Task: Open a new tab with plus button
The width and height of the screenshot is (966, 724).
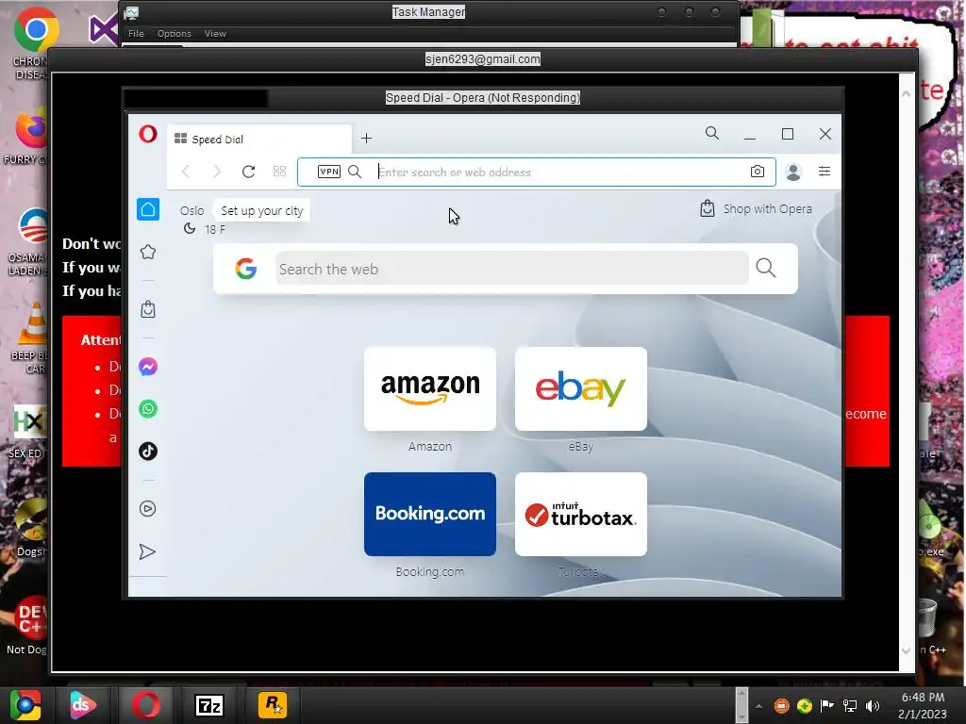Action: (x=367, y=139)
